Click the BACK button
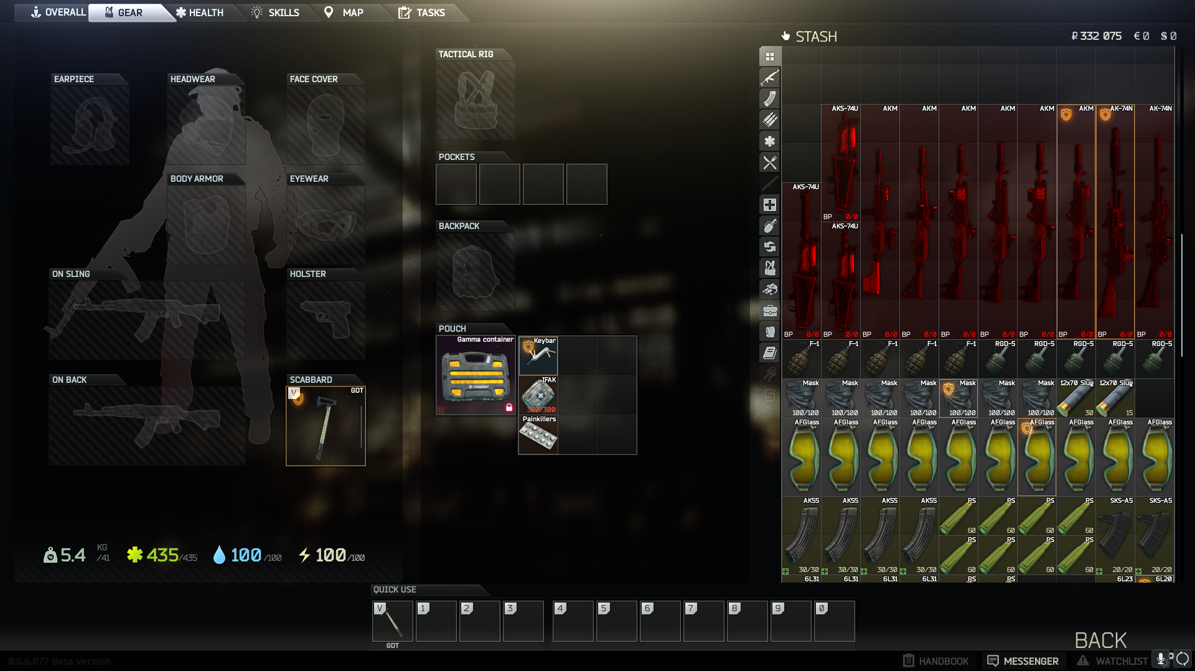1195x671 pixels. [1100, 640]
